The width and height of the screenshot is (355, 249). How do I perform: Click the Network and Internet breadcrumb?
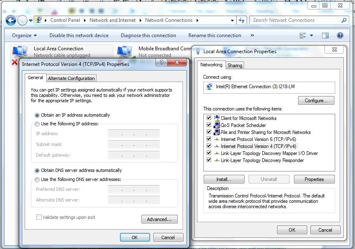(113, 20)
